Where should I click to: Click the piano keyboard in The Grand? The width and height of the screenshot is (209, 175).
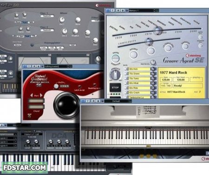click(x=146, y=137)
